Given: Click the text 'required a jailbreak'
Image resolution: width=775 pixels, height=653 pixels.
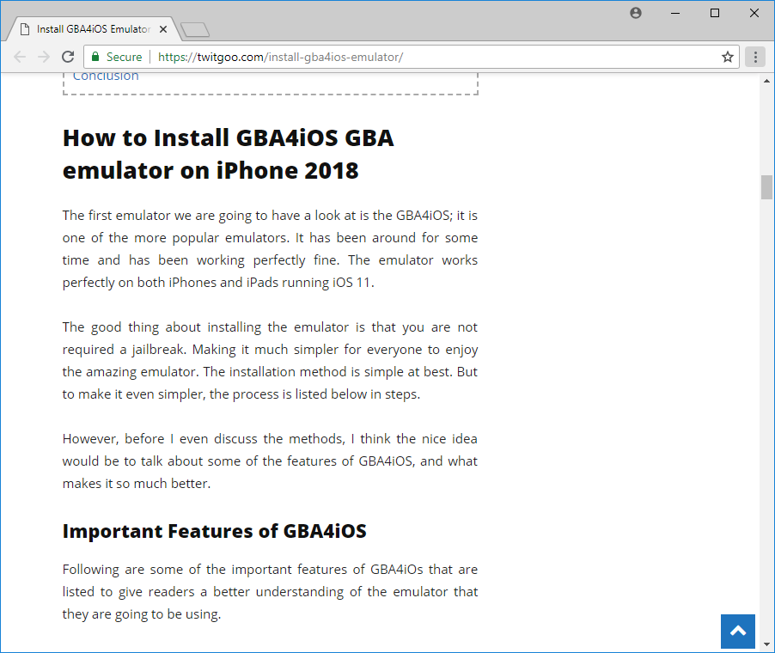Looking at the screenshot, I should tap(123, 350).
